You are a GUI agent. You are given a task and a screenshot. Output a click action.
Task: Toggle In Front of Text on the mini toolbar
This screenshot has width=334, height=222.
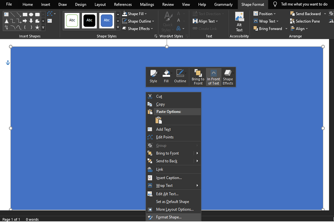[213, 77]
